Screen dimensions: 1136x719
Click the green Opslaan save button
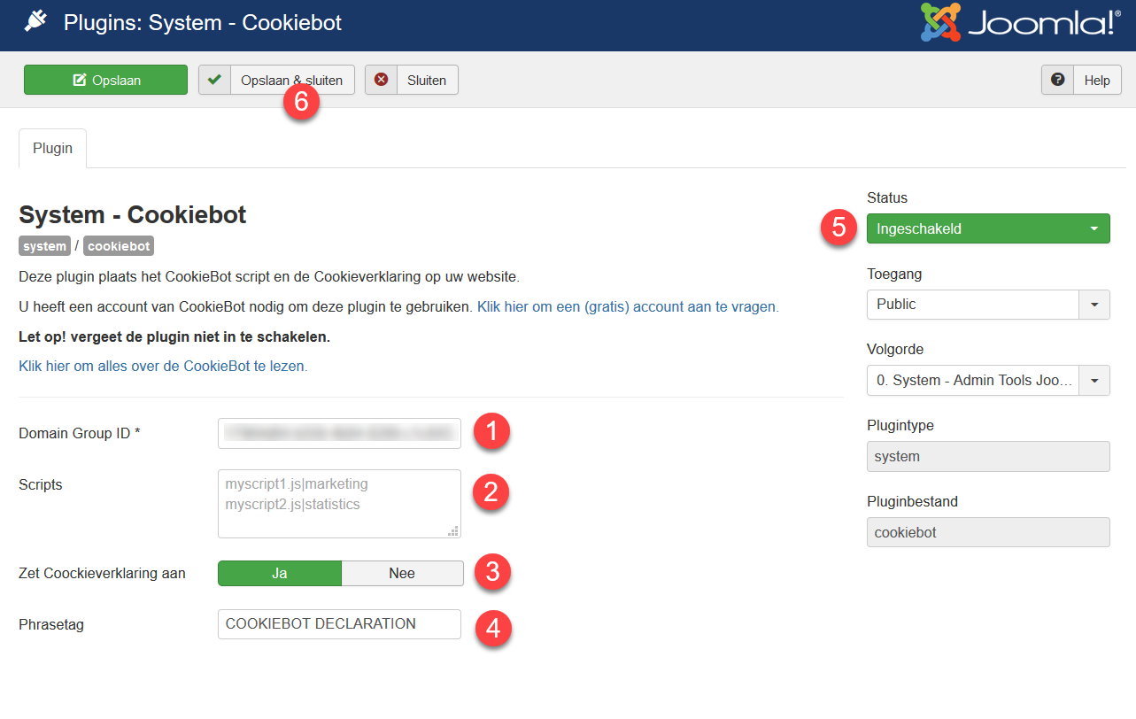(105, 80)
